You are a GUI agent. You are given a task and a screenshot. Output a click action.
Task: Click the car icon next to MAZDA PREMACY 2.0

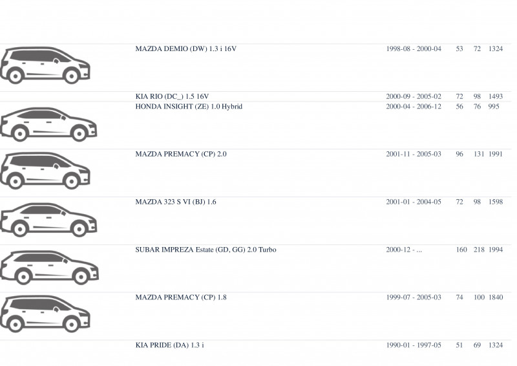[45, 171]
